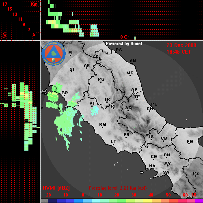Click the AP city marker
The image size is (203, 203).
134,90
